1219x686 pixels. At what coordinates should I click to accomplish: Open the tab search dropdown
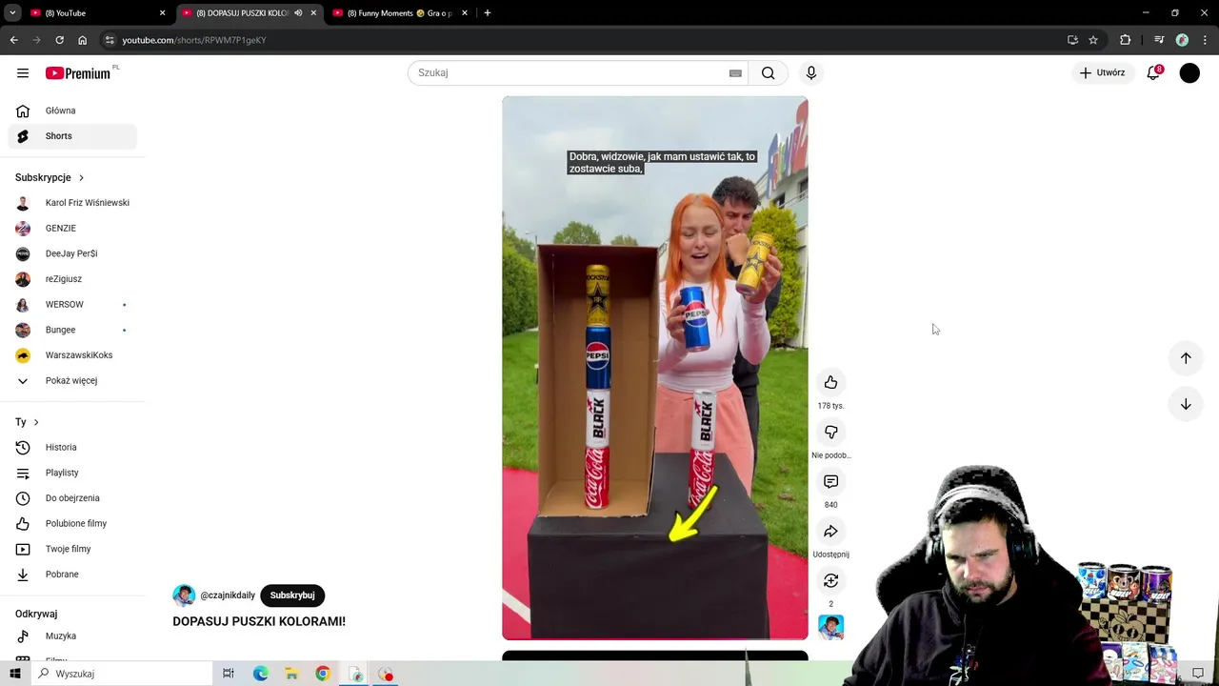tap(12, 13)
